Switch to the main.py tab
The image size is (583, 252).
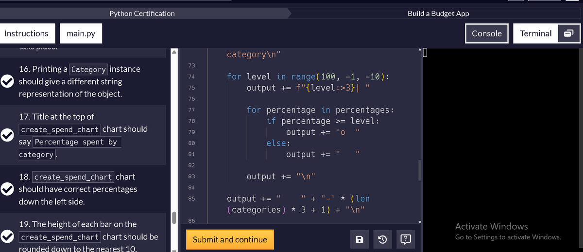click(x=81, y=33)
